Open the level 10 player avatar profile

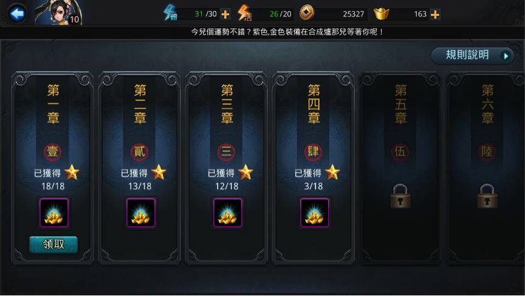coord(59,13)
